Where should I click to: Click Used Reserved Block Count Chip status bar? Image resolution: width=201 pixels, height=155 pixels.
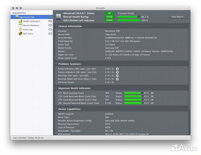tap(134, 96)
